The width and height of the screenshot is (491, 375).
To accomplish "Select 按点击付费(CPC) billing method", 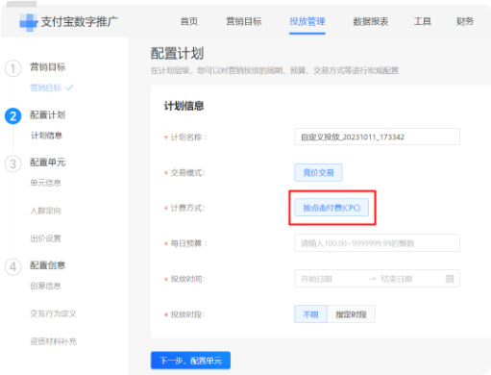I will (331, 208).
